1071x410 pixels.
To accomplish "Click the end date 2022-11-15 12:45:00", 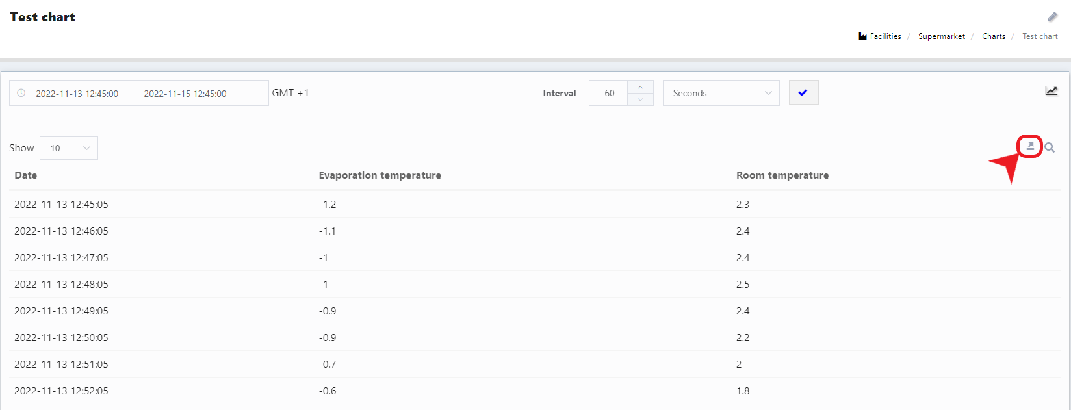I will (x=185, y=94).
